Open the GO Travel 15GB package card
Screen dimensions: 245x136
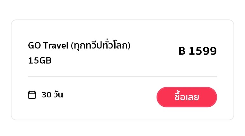tap(122, 70)
